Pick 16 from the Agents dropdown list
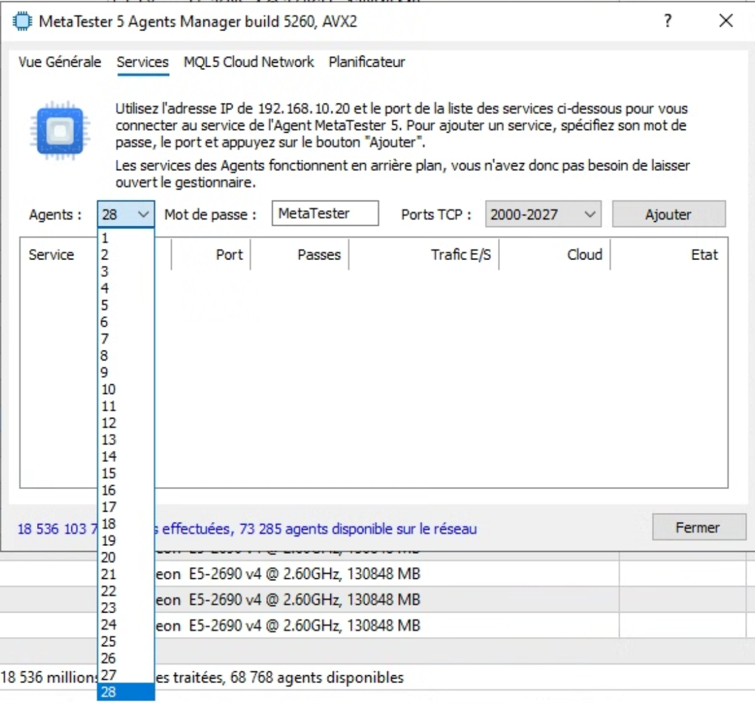Screen dimensions: 755x703 [126, 490]
